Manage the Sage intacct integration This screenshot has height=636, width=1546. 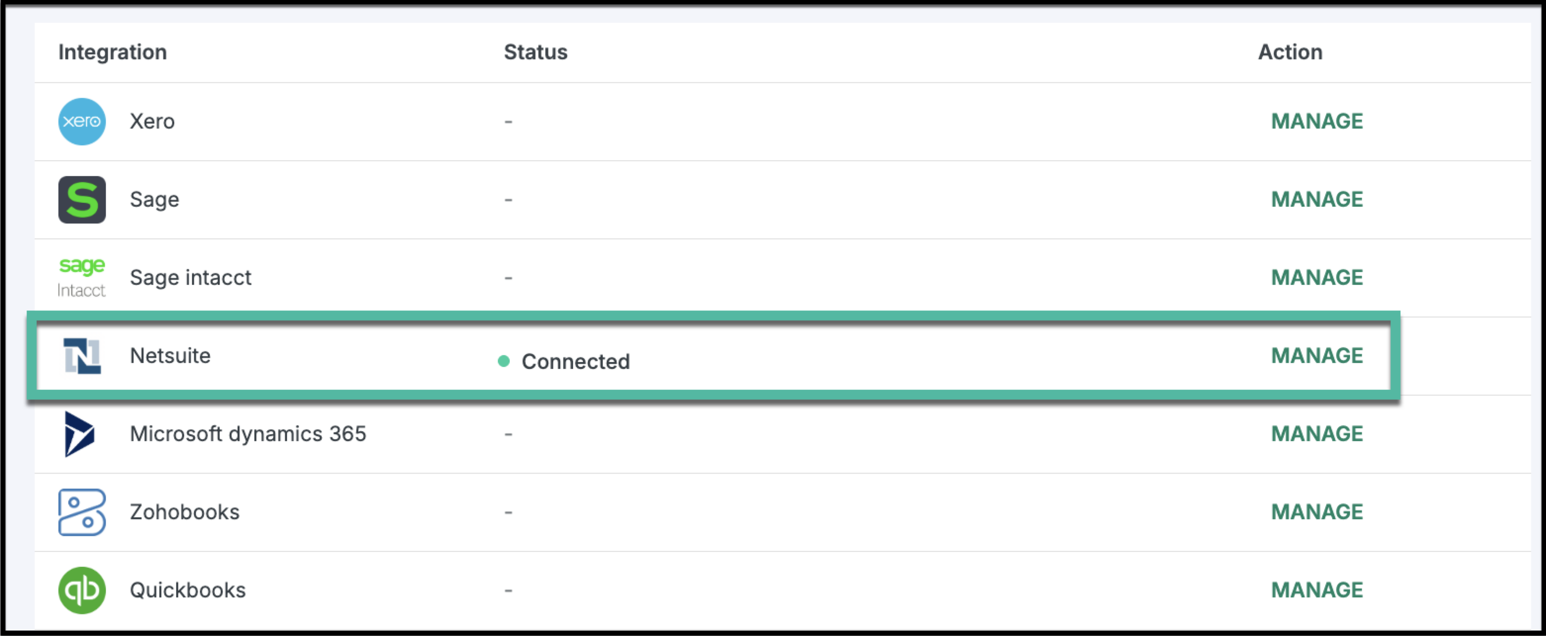click(x=1317, y=277)
